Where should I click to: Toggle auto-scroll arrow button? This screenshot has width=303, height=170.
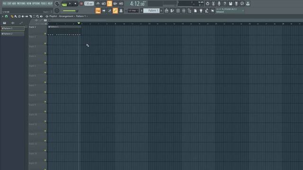click(x=104, y=10)
